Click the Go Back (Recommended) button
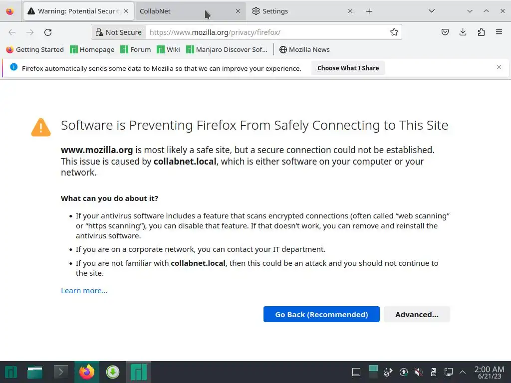 click(x=321, y=314)
